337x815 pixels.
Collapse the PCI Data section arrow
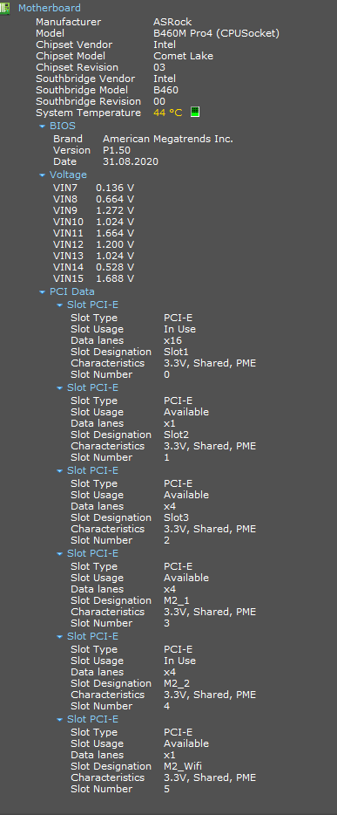click(42, 292)
